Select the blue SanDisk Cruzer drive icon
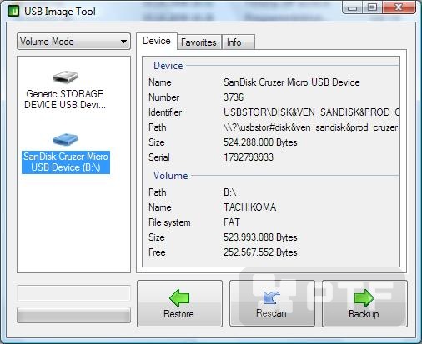 coord(66,139)
